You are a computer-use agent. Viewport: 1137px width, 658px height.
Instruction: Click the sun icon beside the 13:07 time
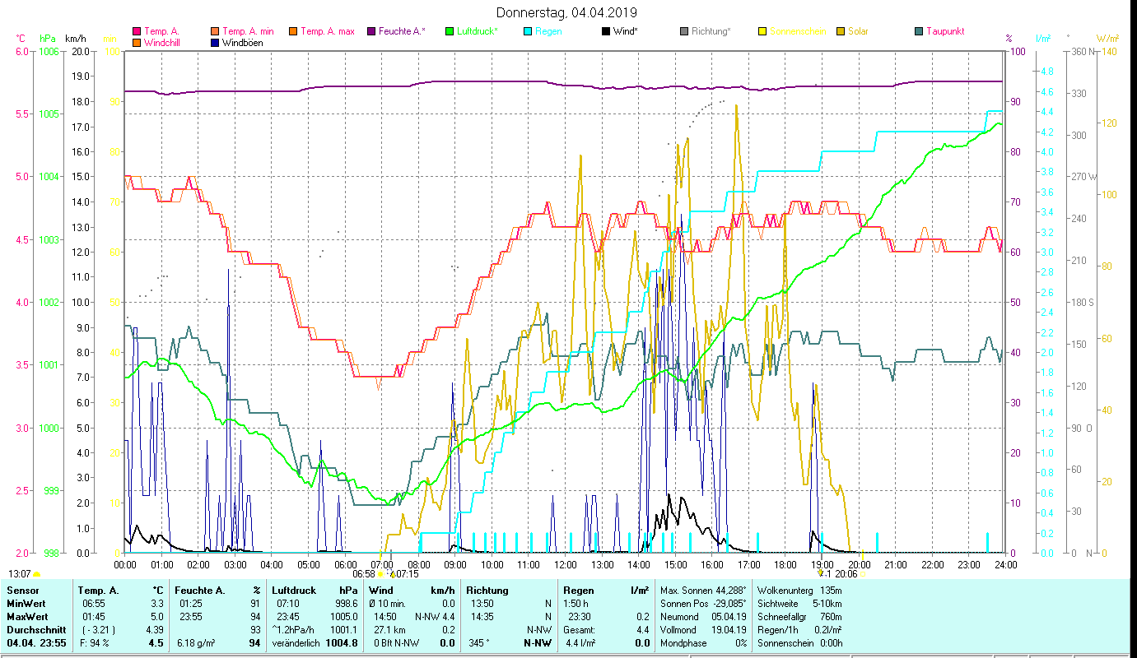pyautogui.click(x=36, y=574)
